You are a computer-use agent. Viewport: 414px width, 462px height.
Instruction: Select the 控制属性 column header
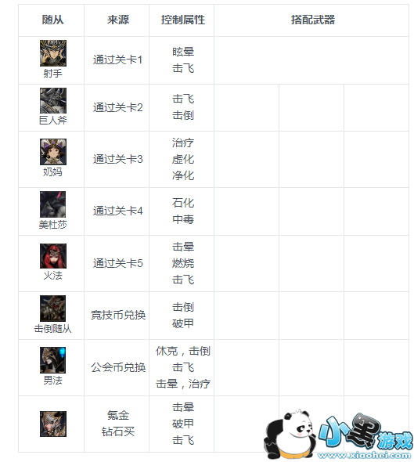[x=183, y=20]
